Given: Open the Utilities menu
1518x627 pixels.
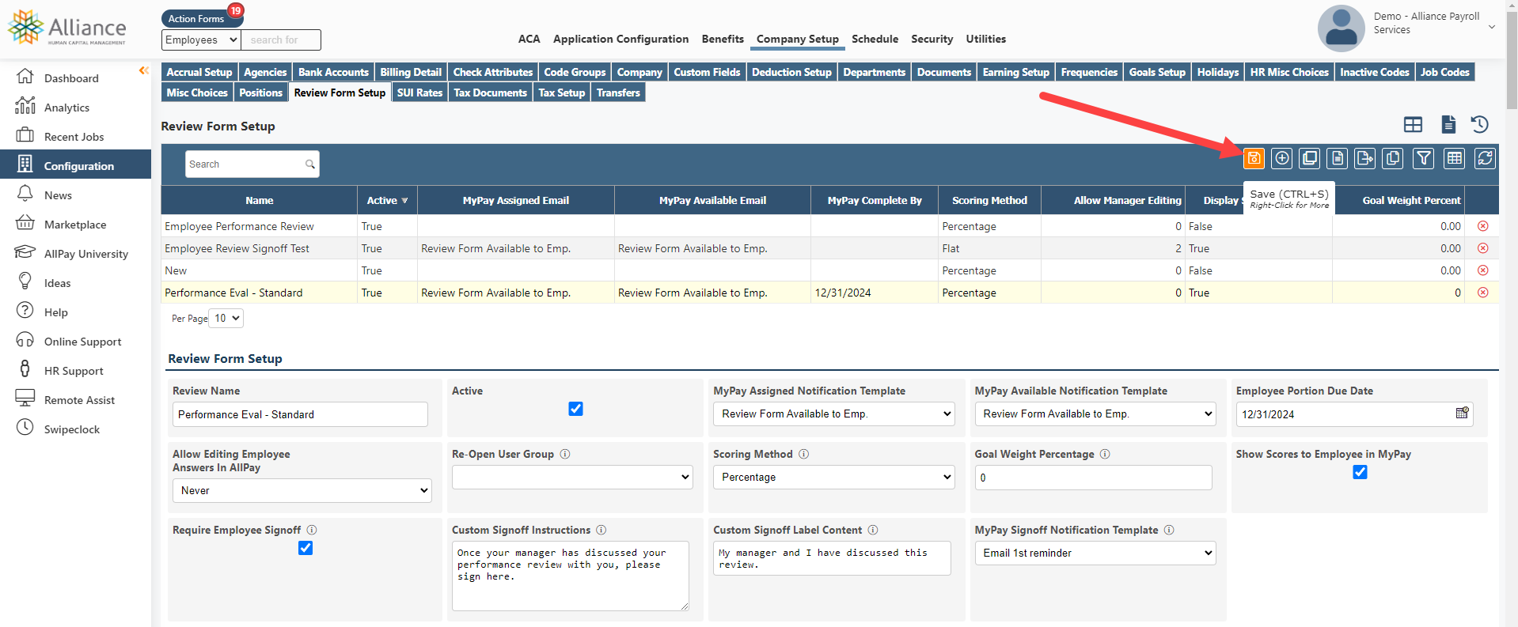Looking at the screenshot, I should [x=985, y=39].
